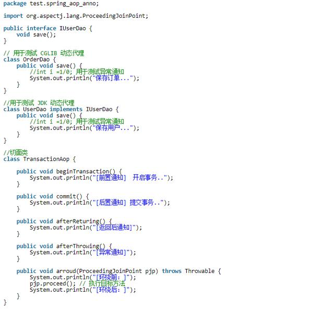Screen dimensions: 334x309
Task: Click the println [环绕前: ] line
Action: pos(83,278)
